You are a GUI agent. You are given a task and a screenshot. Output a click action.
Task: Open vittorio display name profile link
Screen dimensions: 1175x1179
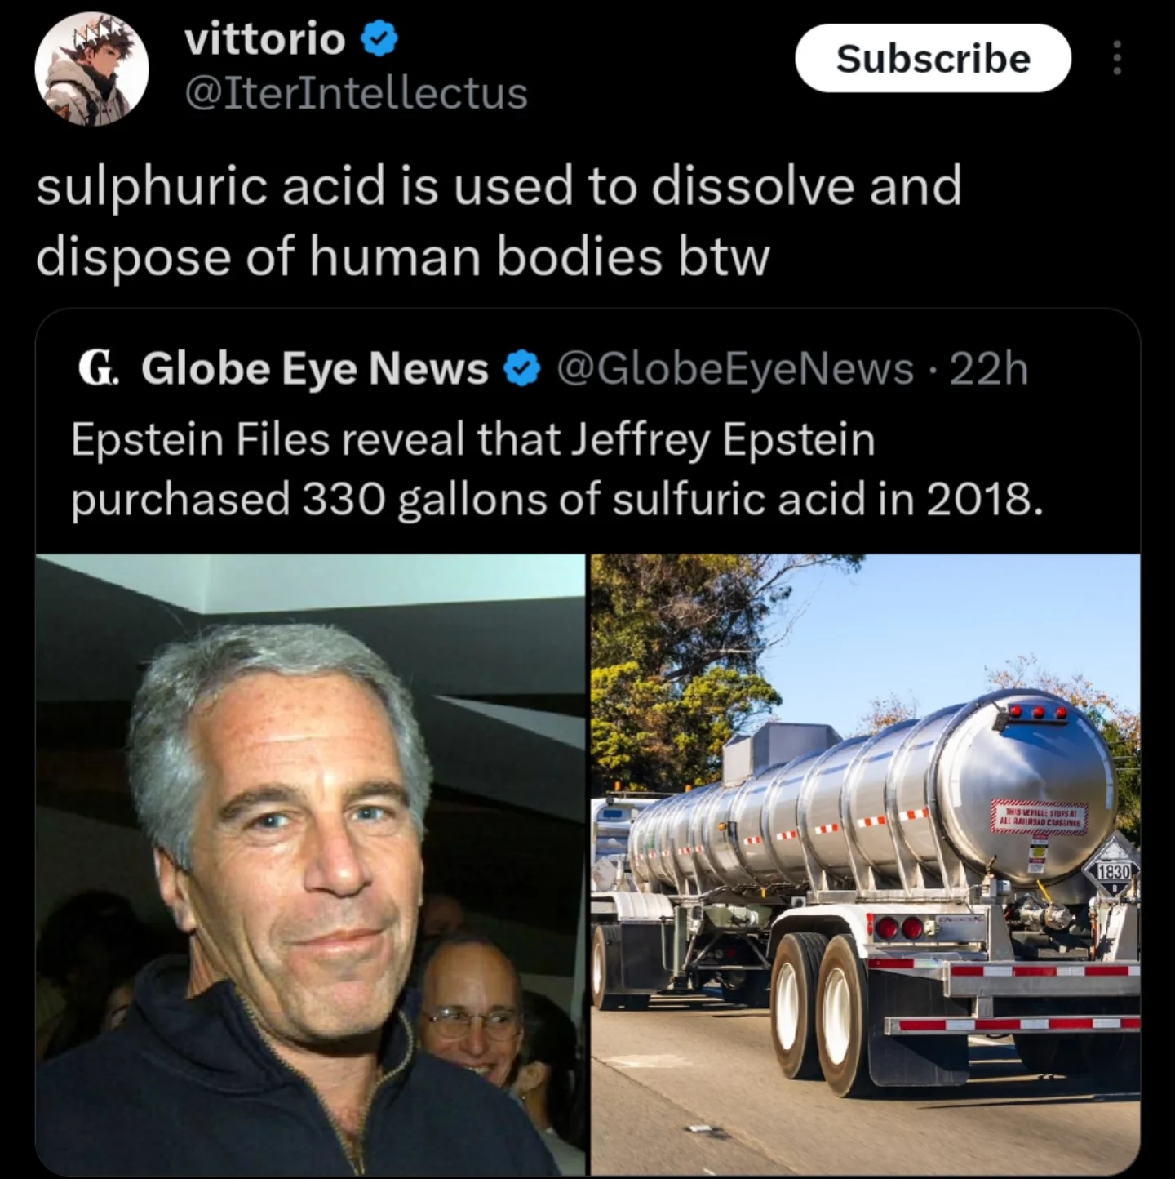265,39
